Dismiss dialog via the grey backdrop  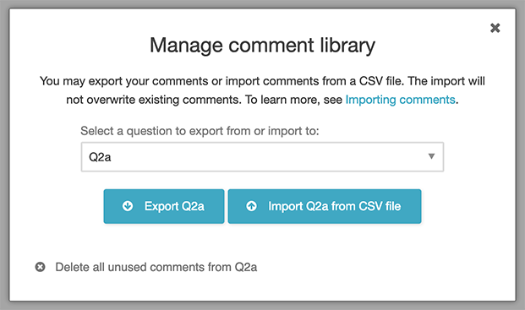coord(4,154)
